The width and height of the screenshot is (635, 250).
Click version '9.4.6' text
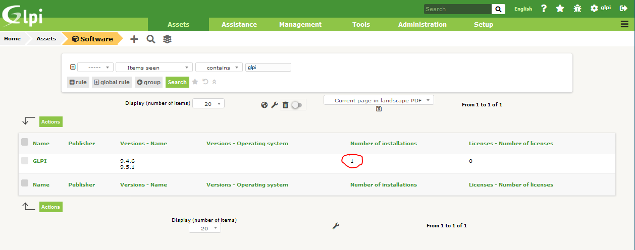pos(127,161)
